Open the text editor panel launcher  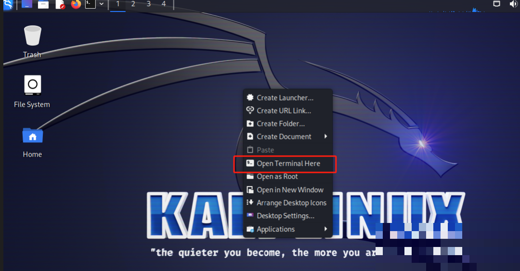point(60,5)
